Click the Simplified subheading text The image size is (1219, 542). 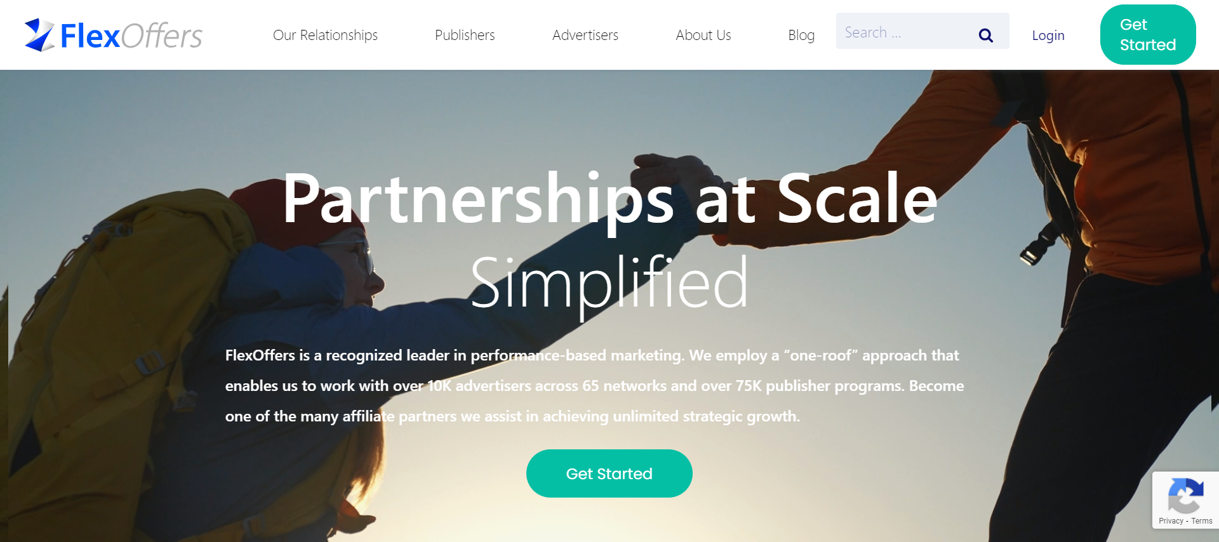[x=609, y=284]
